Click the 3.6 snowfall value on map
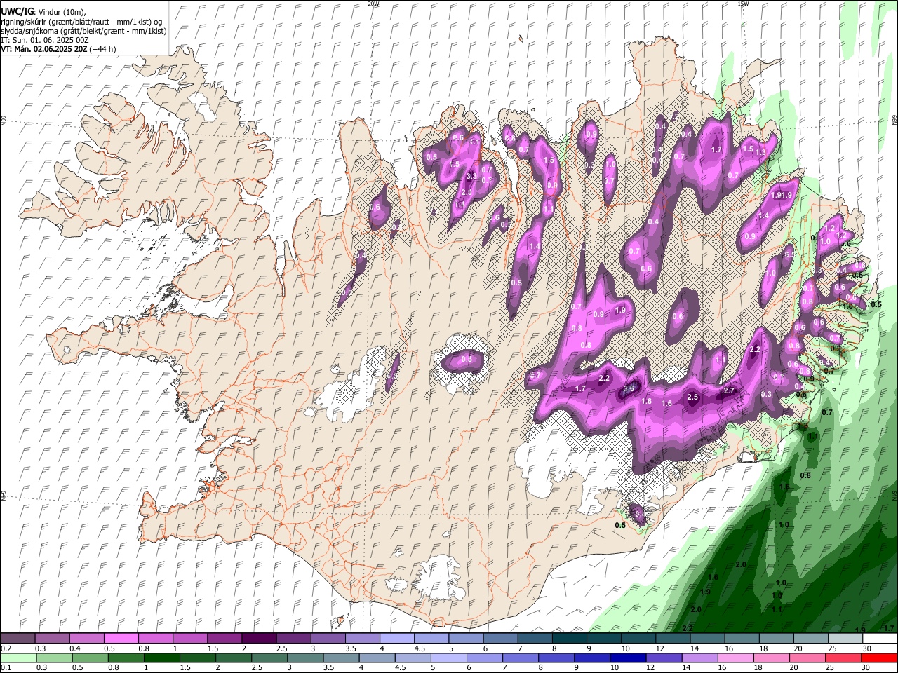This screenshot has width=898, height=673. tap(629, 388)
